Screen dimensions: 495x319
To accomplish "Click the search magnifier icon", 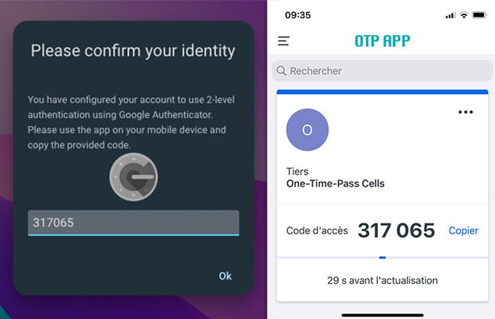I will coord(281,71).
